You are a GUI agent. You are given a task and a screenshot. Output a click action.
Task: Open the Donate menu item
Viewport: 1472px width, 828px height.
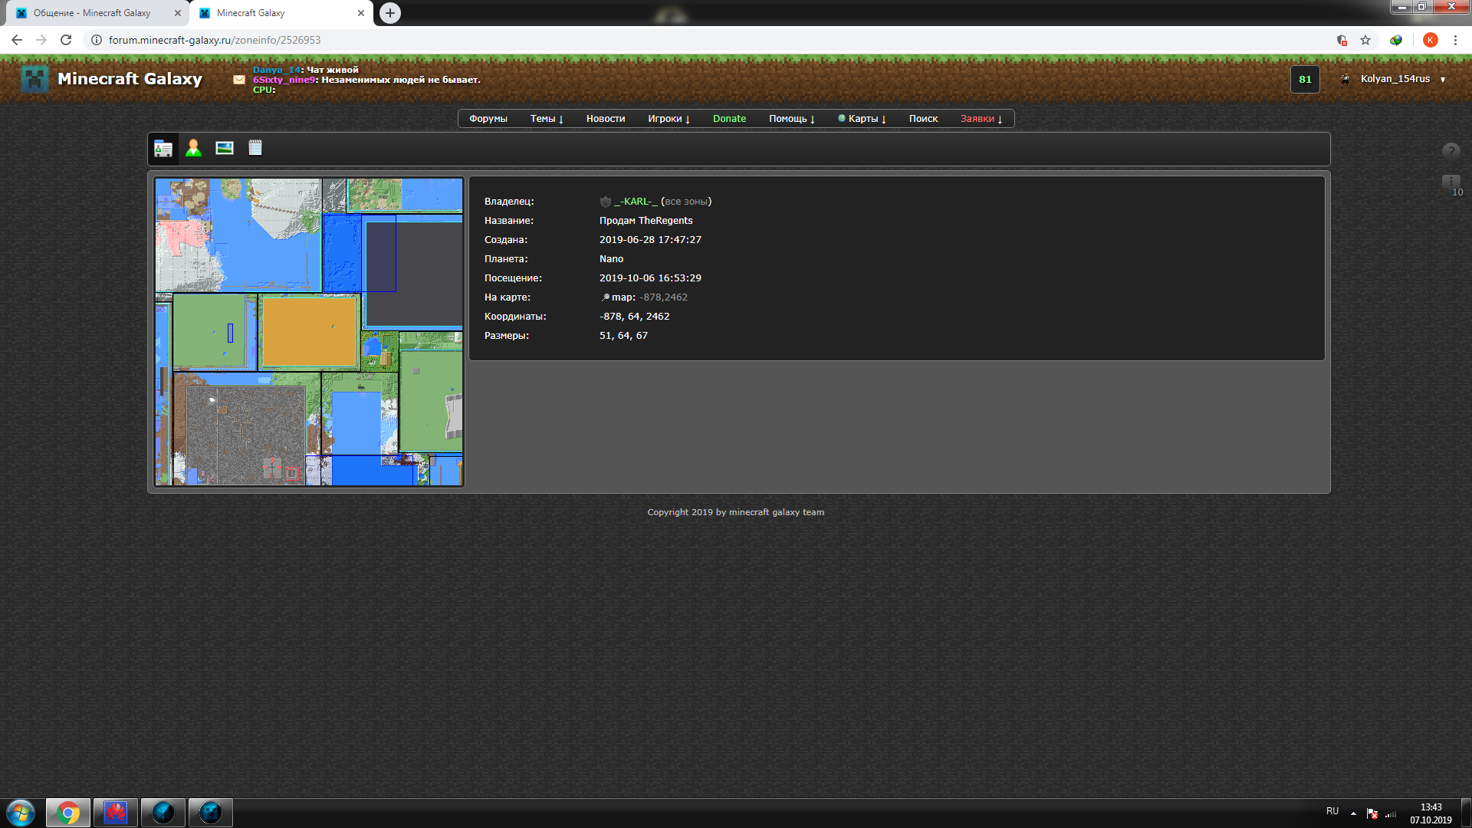click(729, 119)
